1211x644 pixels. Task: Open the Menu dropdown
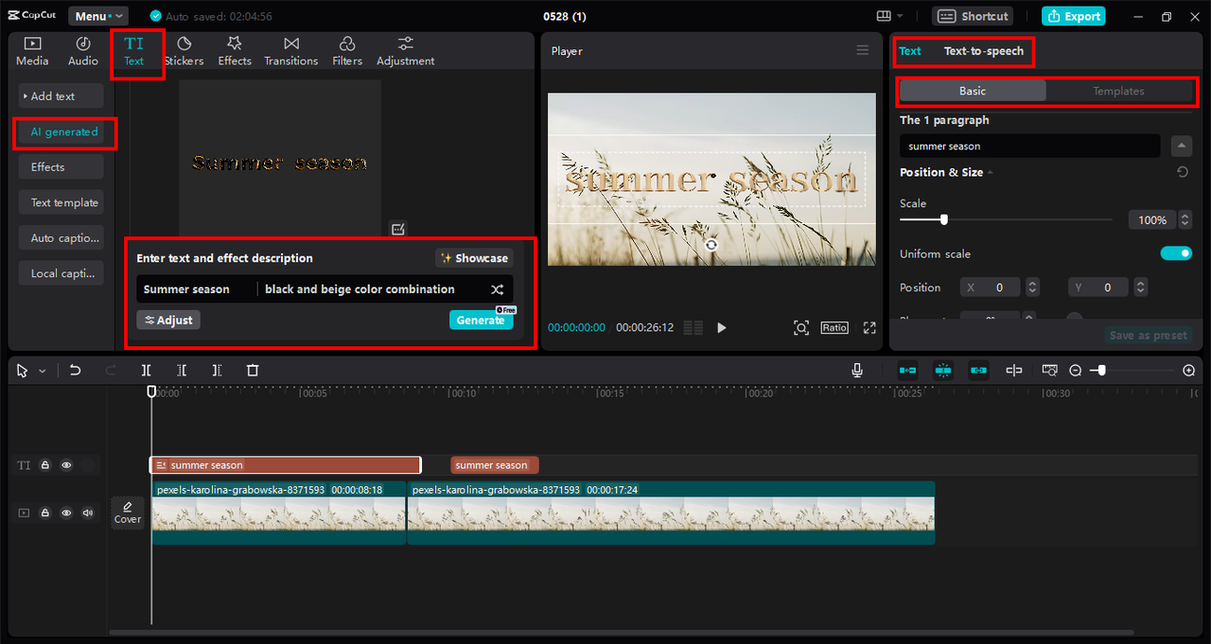(x=98, y=16)
